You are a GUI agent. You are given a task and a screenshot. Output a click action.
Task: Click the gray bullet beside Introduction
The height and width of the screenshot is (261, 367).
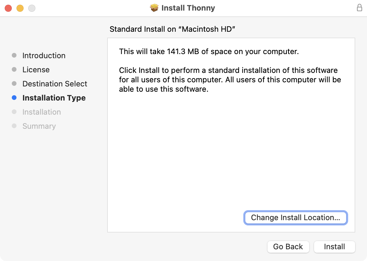click(x=14, y=56)
